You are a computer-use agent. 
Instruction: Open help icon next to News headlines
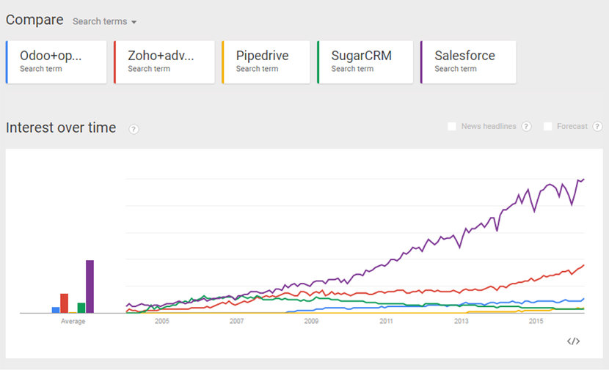coord(526,126)
